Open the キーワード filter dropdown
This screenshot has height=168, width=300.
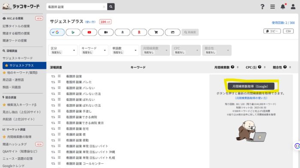pos(93,50)
